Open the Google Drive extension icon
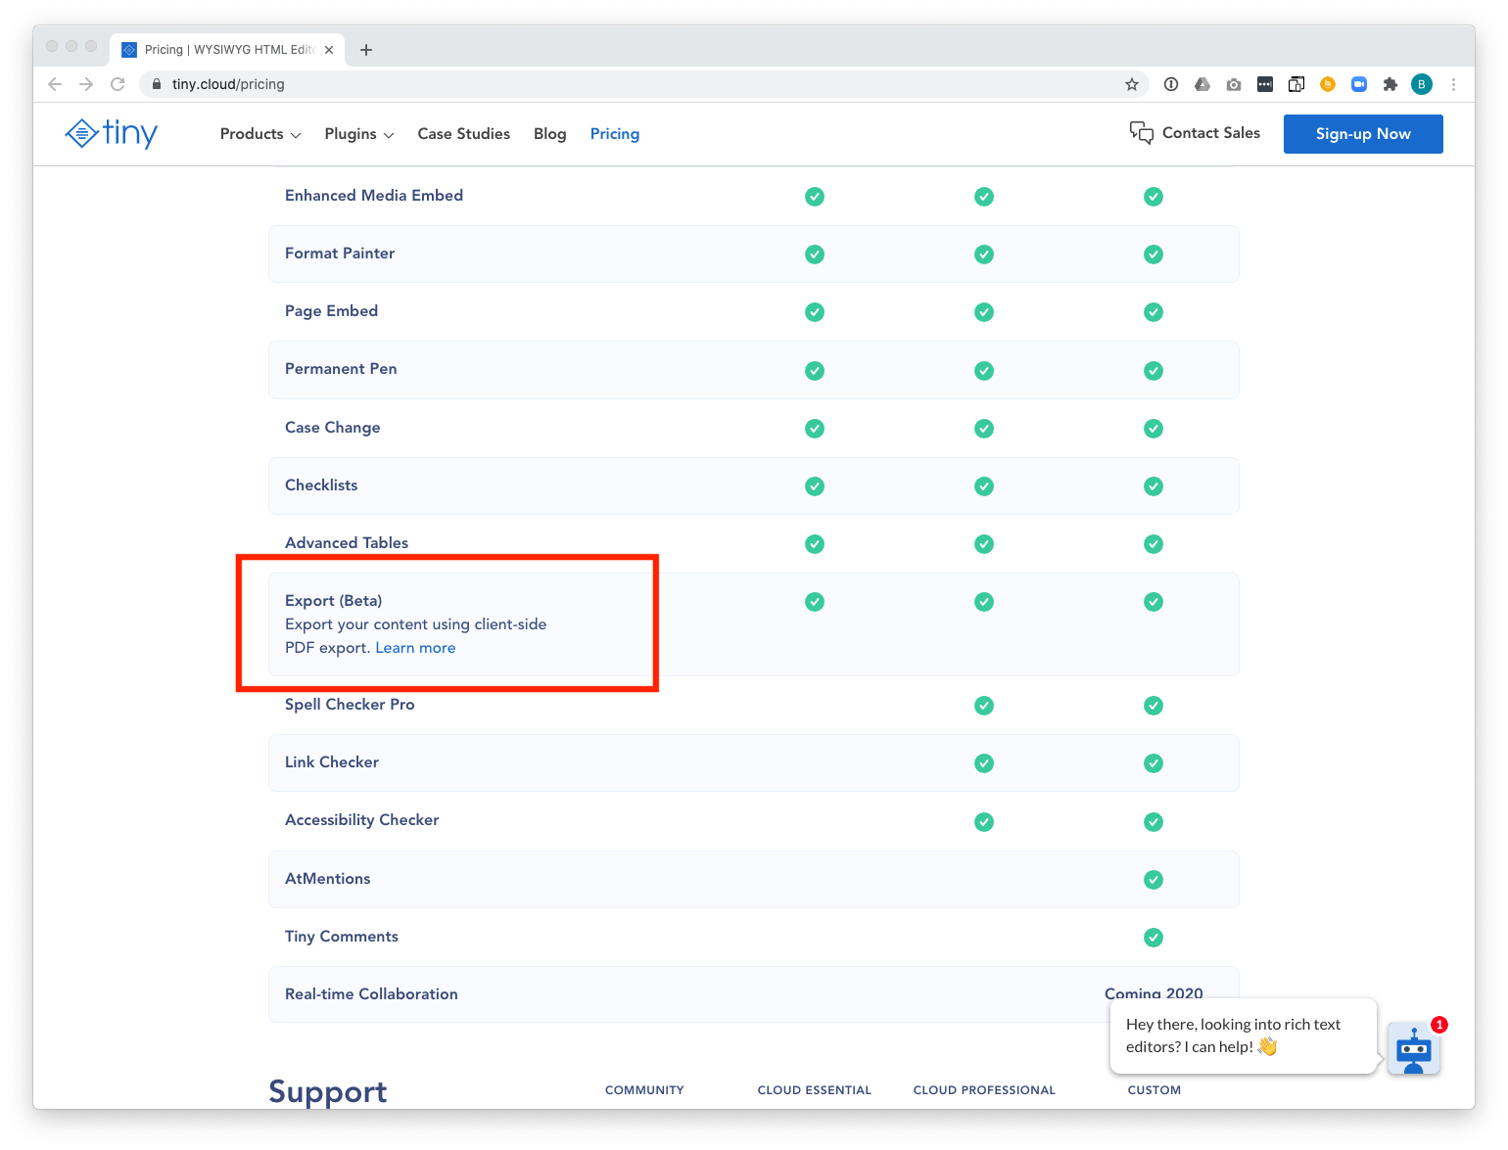 (1202, 84)
